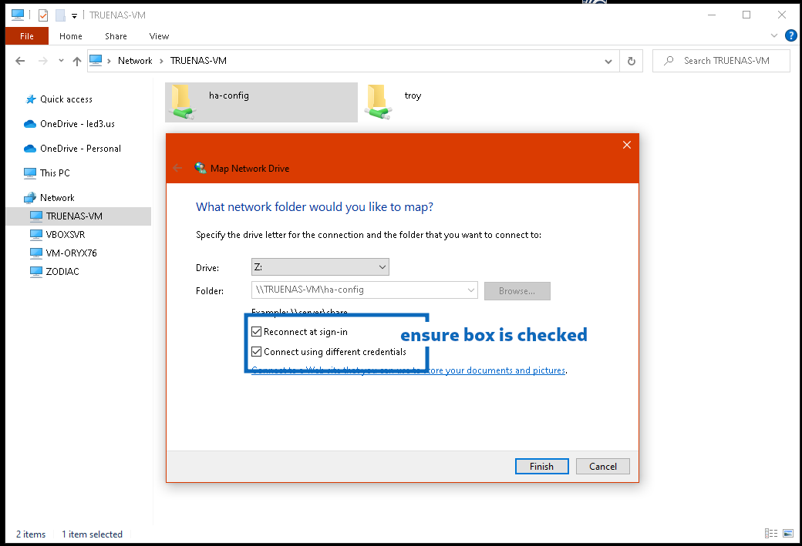
Task: Click the Map Network Drive title icon
Action: click(x=200, y=168)
